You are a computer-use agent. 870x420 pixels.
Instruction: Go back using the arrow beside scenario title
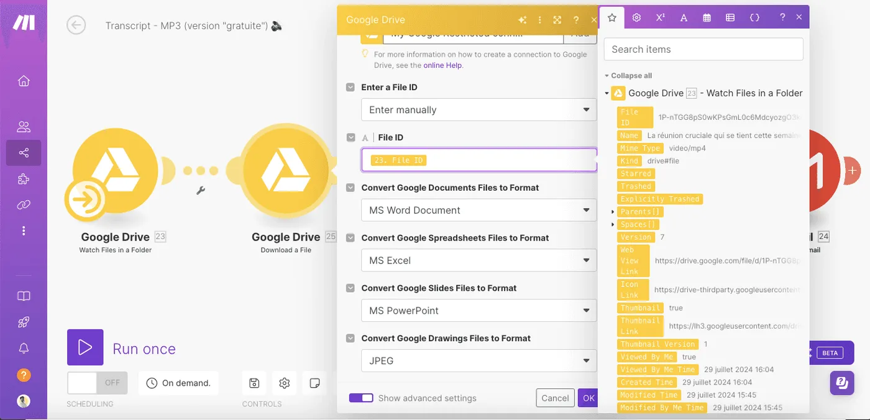coord(76,25)
